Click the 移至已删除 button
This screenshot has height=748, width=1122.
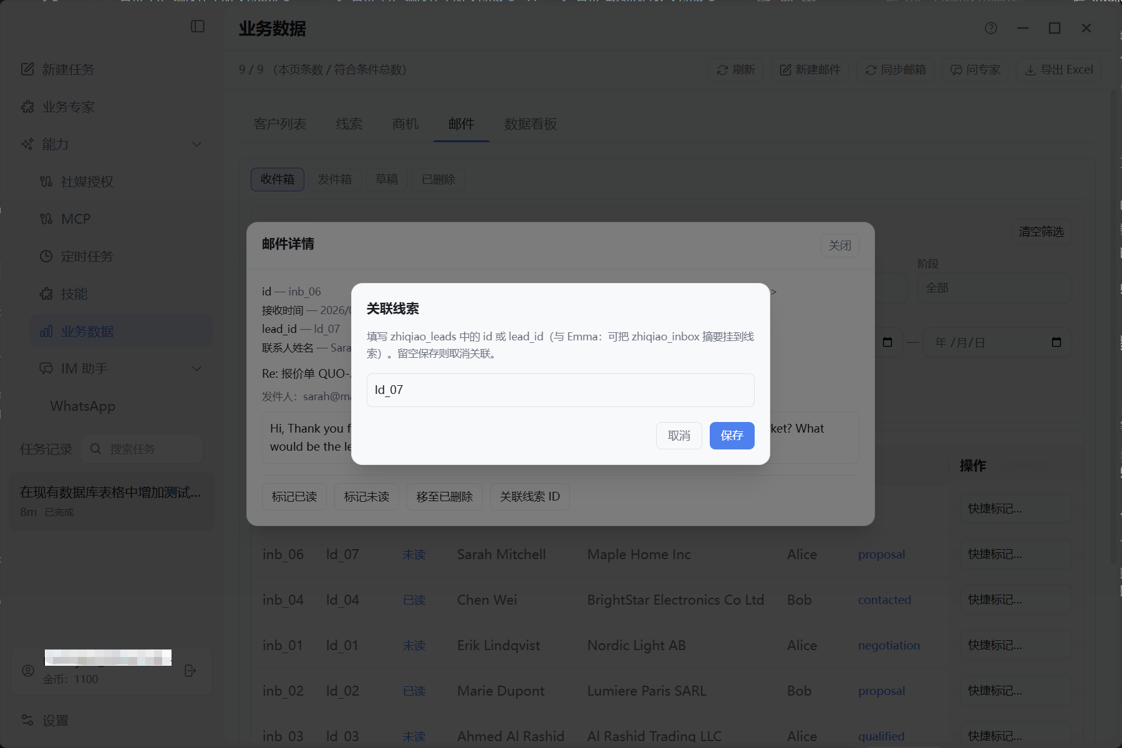click(x=445, y=497)
